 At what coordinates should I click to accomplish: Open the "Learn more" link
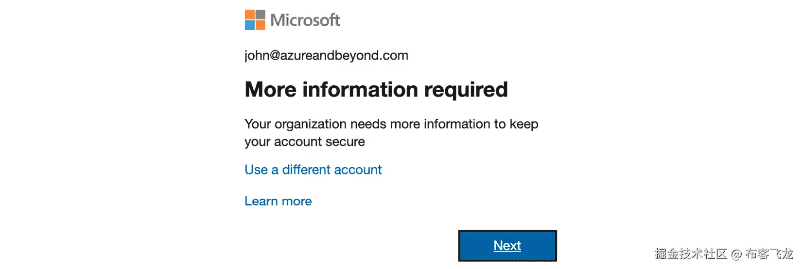pyautogui.click(x=278, y=201)
